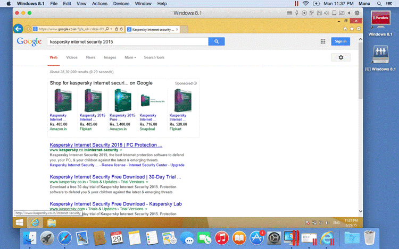This screenshot has height=249, width=399.
Task: Open the Upgrade sitelink
Action: (x=177, y=165)
